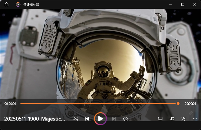Open the volume control
201x130 pixels.
pos(172,119)
